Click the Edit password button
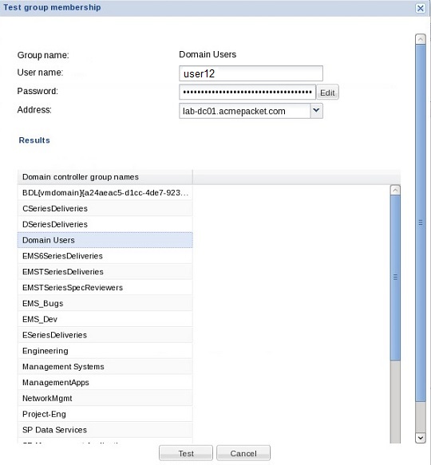 [327, 93]
